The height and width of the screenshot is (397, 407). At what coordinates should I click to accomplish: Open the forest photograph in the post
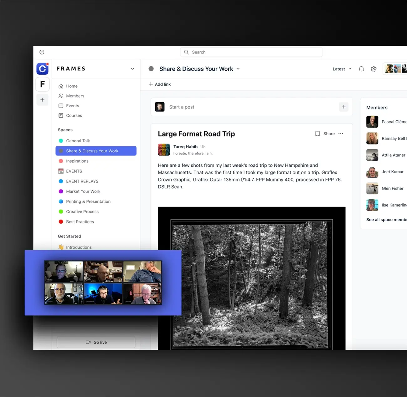pos(252,278)
